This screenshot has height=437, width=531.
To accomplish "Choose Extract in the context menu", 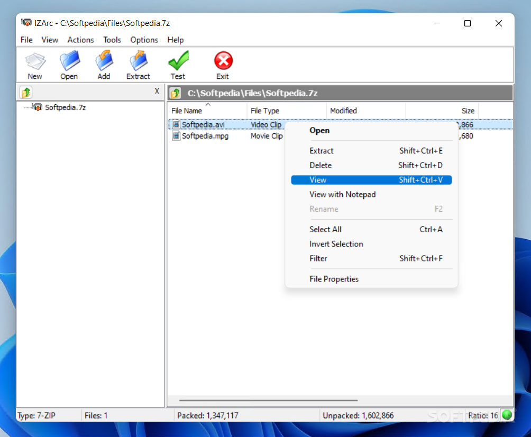I will (x=371, y=151).
